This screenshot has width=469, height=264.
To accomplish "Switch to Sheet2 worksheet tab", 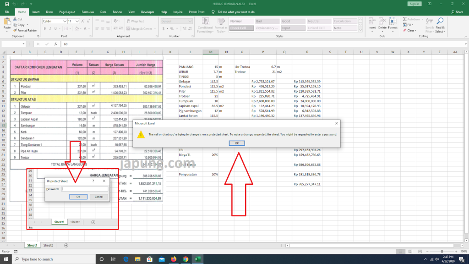I will click(48, 245).
